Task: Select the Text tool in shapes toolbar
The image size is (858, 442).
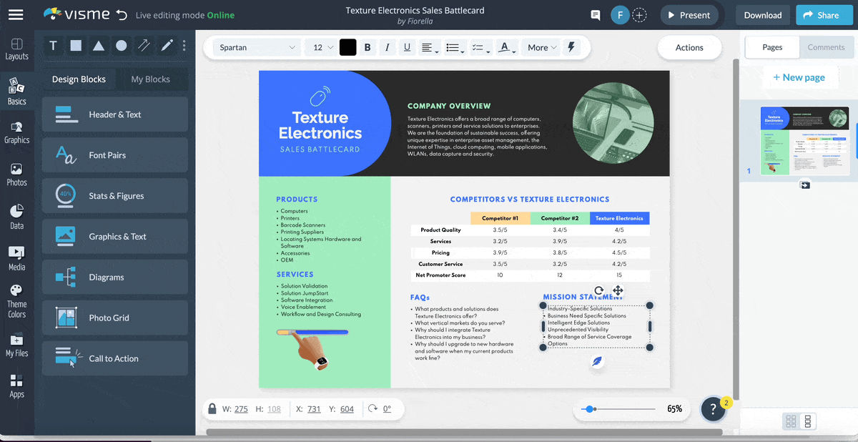Action: (53, 46)
